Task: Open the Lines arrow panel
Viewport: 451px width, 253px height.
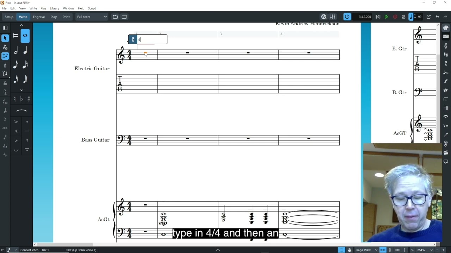Action: [446, 135]
